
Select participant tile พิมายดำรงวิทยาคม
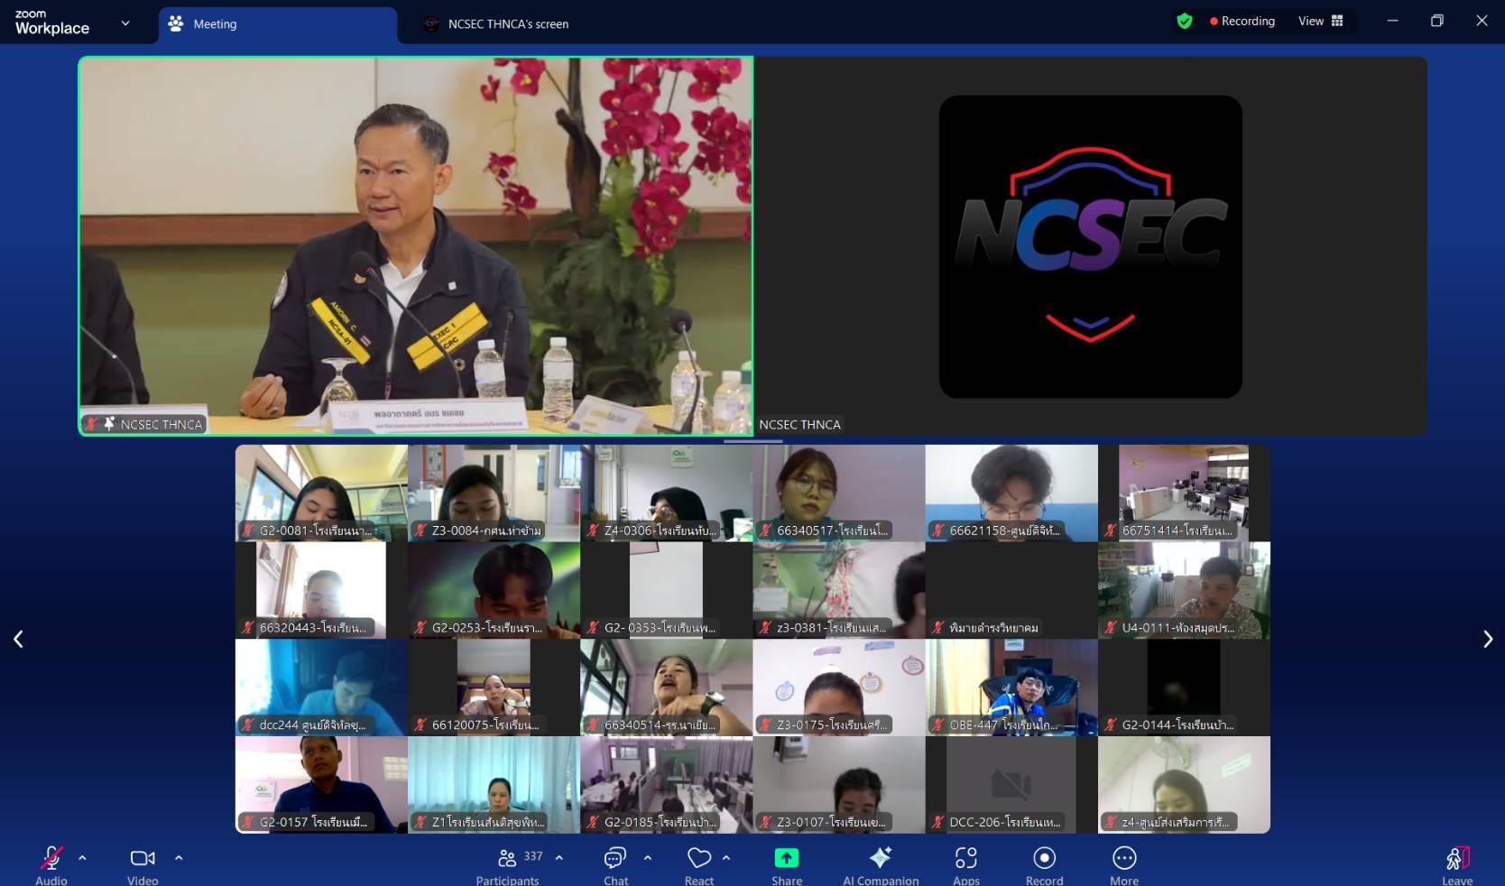(1011, 590)
